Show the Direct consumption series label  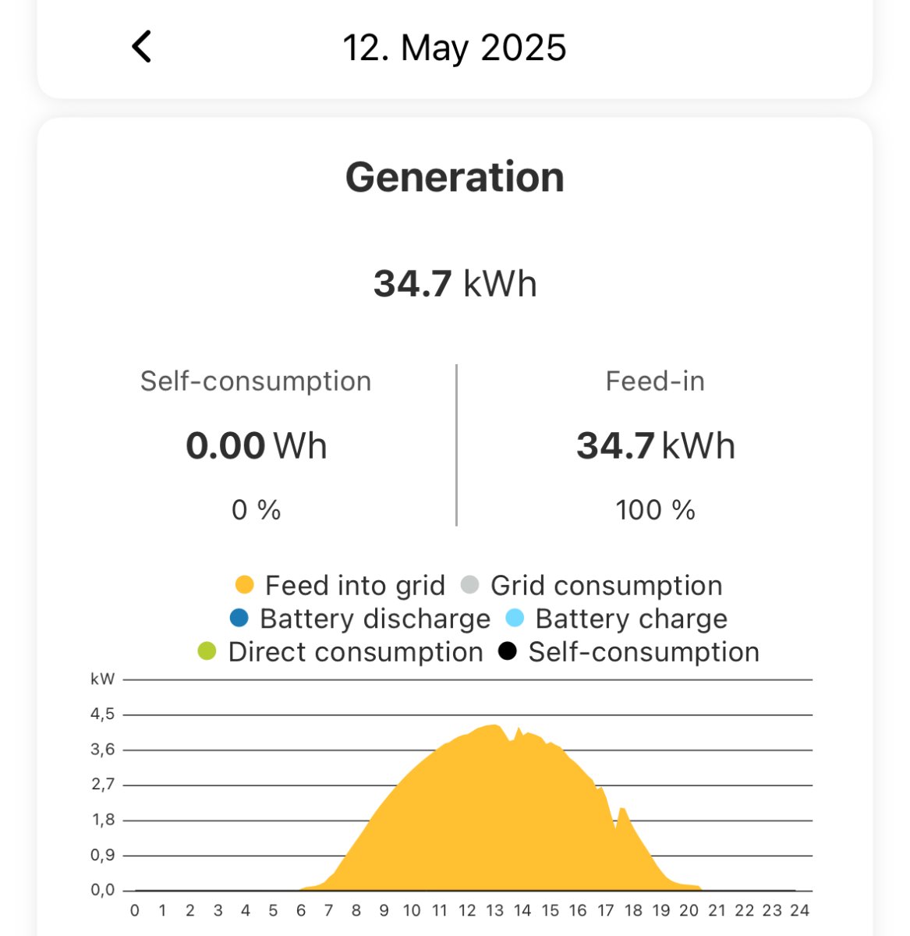tap(356, 652)
